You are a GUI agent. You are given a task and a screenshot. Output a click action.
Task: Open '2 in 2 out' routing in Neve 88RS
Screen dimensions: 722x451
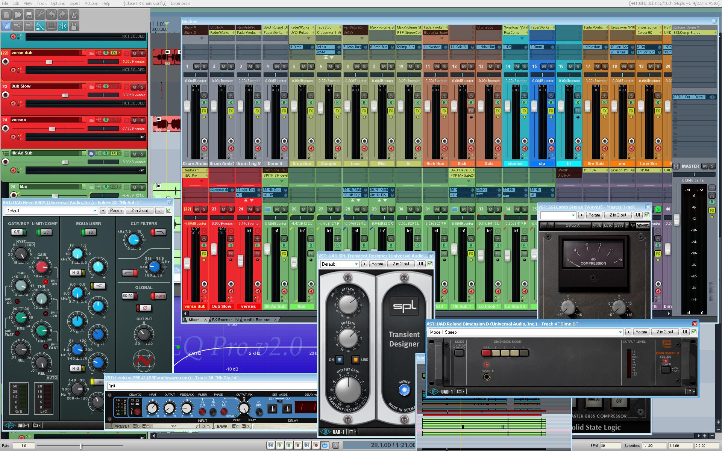(140, 210)
